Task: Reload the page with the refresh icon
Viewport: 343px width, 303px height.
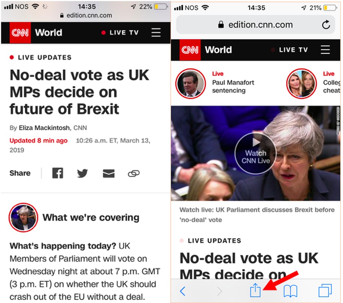Action: [326, 25]
